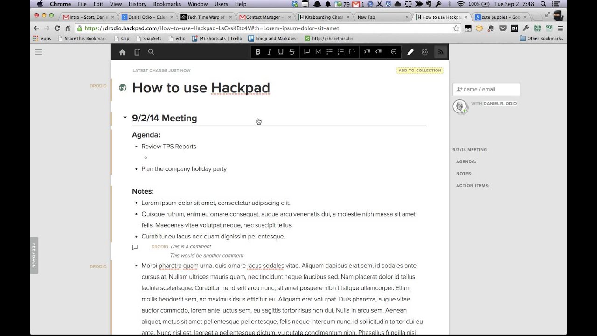The image size is (597, 336).
Task: Open the Apps bookmark shortcut
Action: 42,38
